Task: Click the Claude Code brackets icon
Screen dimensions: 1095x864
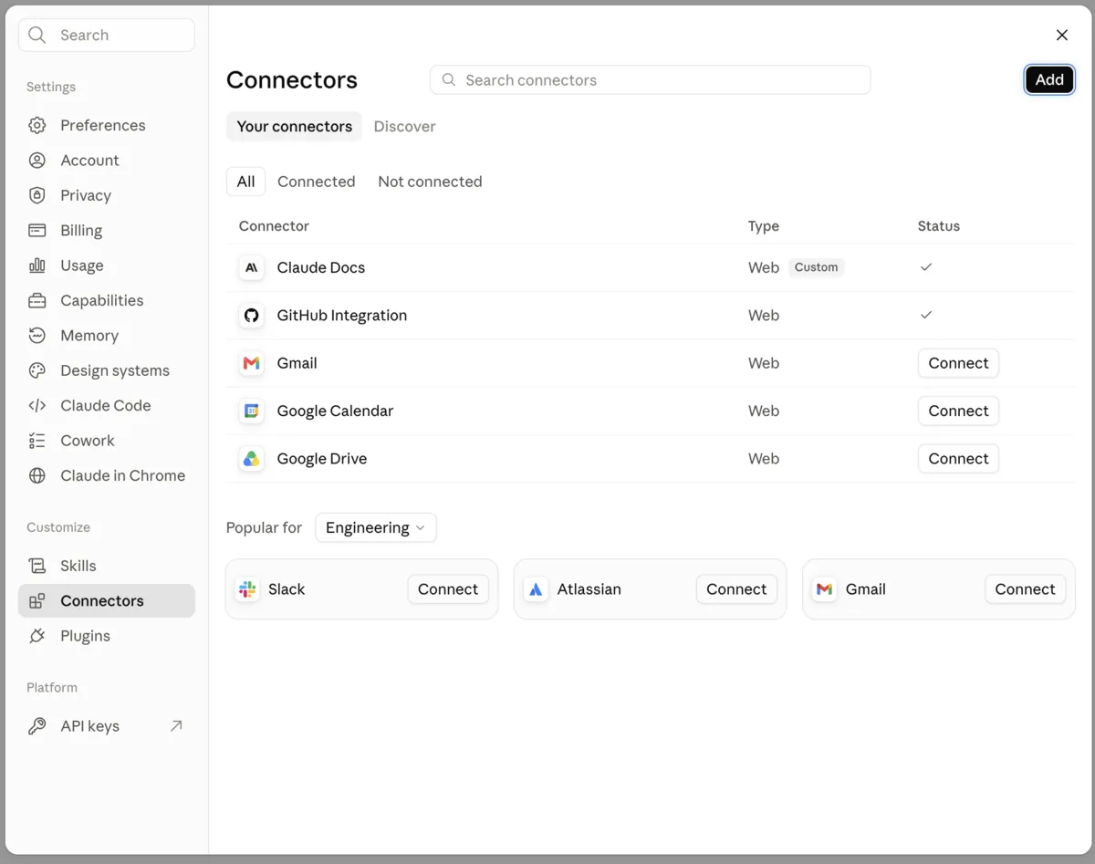Action: tap(37, 406)
